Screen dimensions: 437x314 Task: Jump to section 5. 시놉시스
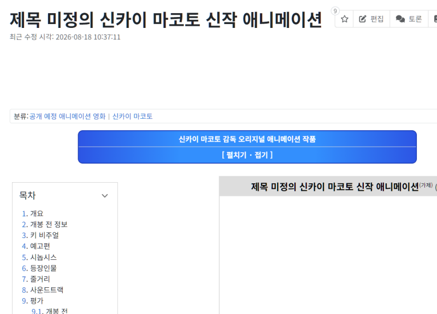[39, 257]
